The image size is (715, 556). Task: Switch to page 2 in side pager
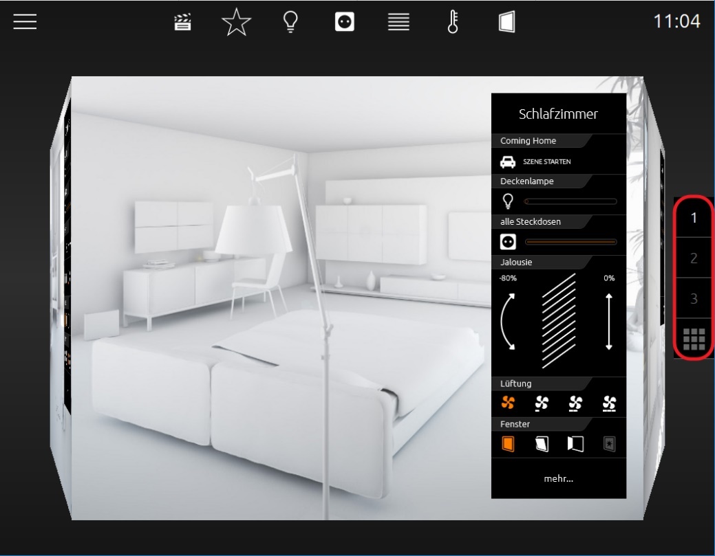[694, 258]
